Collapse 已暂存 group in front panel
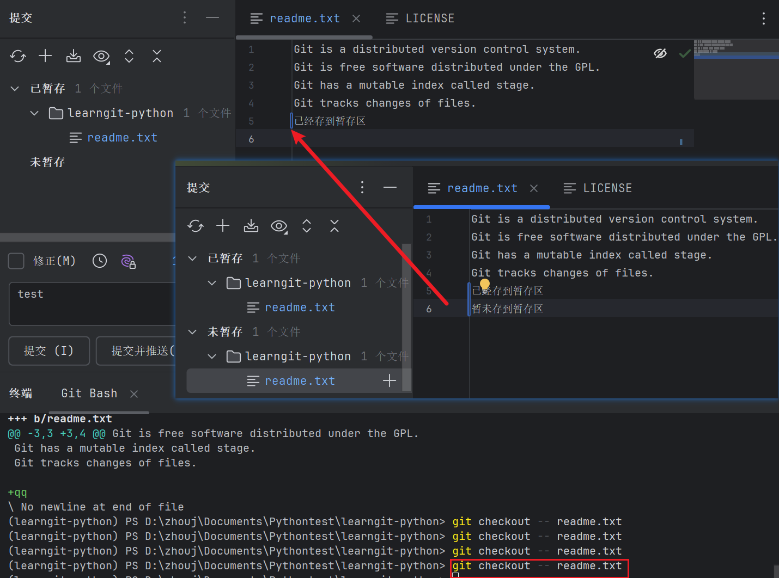This screenshot has width=779, height=578. coord(192,258)
